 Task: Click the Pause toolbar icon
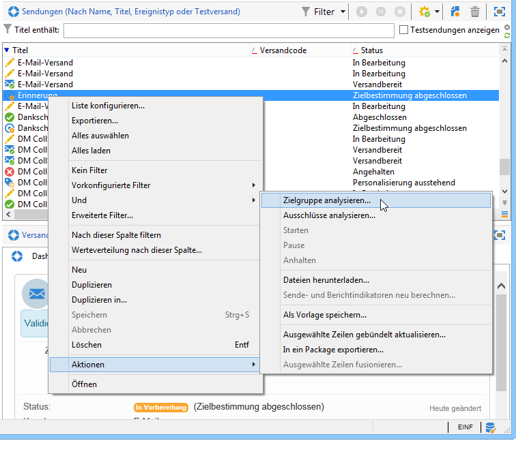[x=381, y=12]
